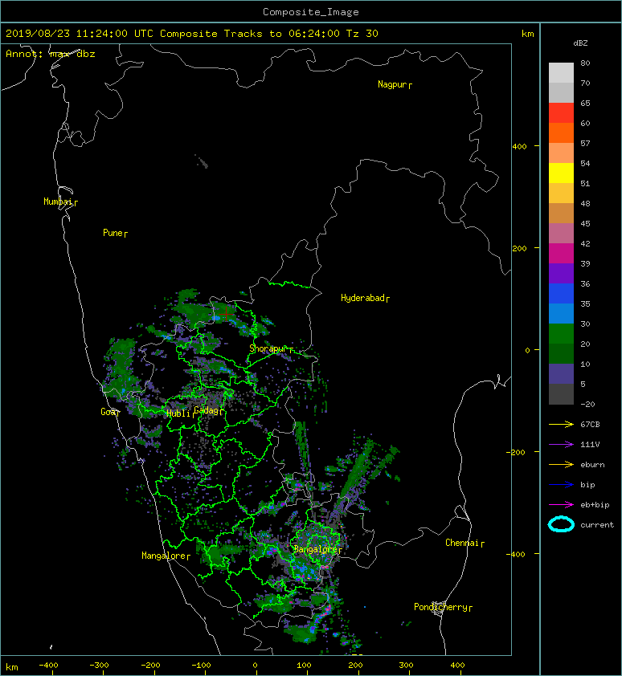Click the magenta eb+bip arrow legend icon
Image resolution: width=622 pixels, height=676 pixels.
point(561,504)
